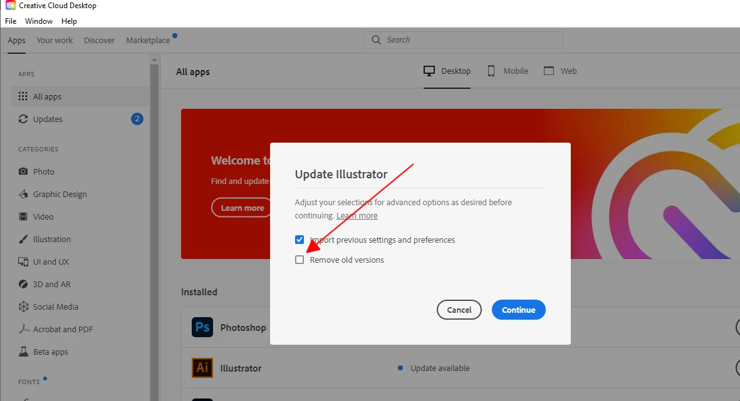
Task: Open the File menu
Action: tap(11, 21)
